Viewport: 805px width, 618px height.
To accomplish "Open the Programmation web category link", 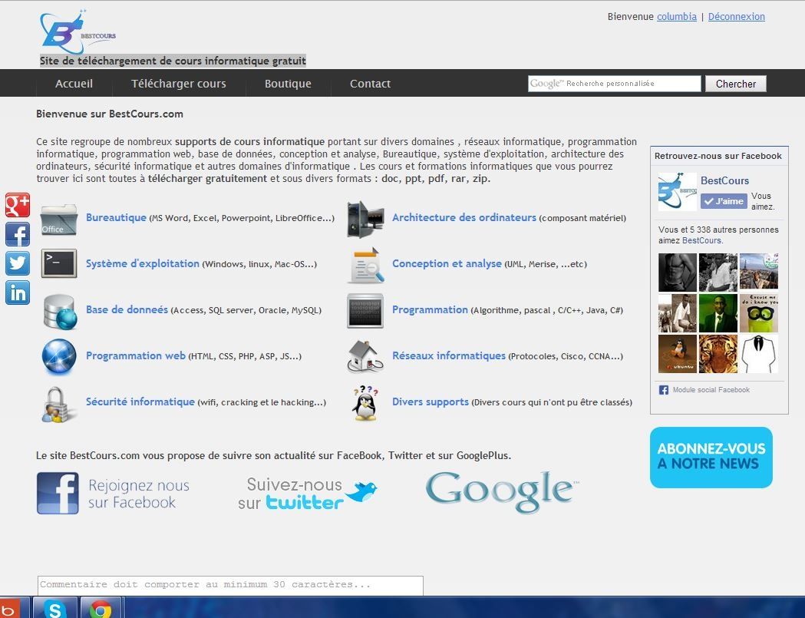I will pos(136,356).
